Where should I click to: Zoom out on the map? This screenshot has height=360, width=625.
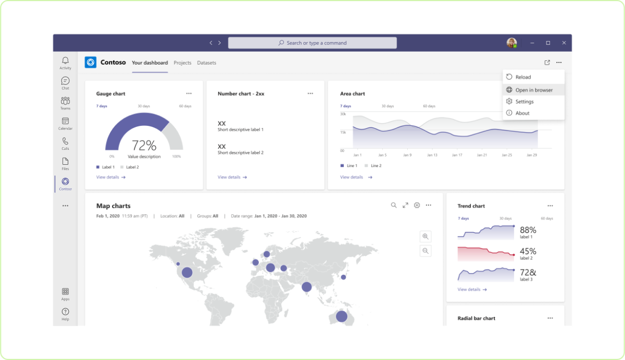426,251
